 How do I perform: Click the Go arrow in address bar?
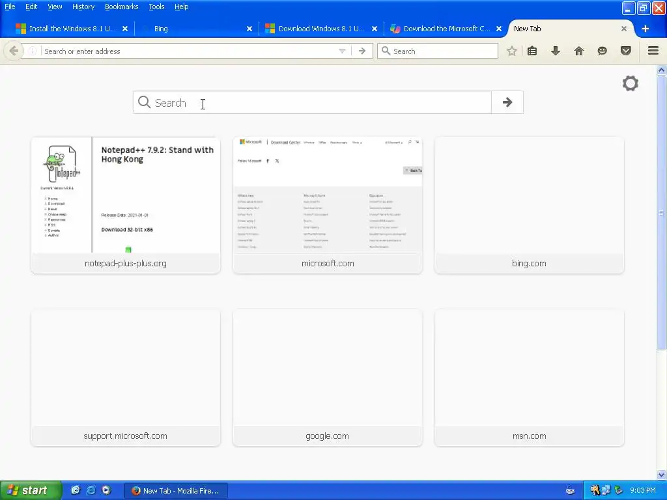(x=362, y=51)
